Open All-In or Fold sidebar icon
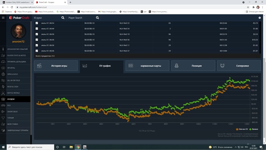 3,80
